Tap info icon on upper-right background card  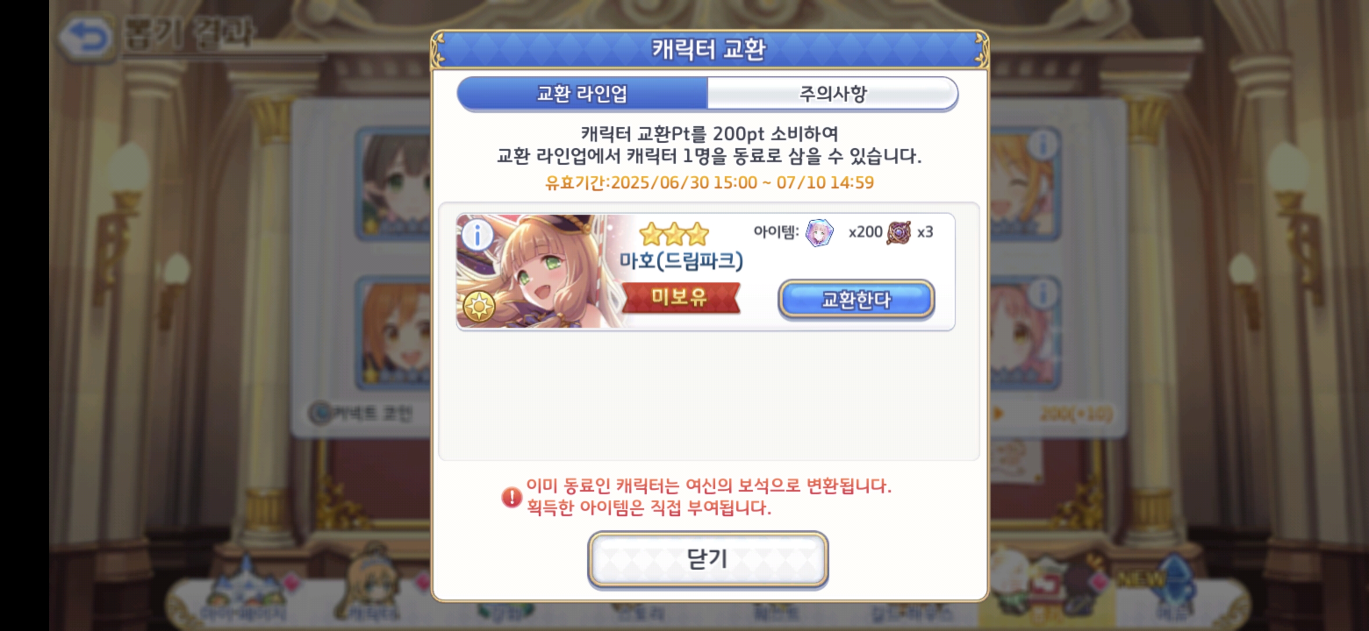1042,145
